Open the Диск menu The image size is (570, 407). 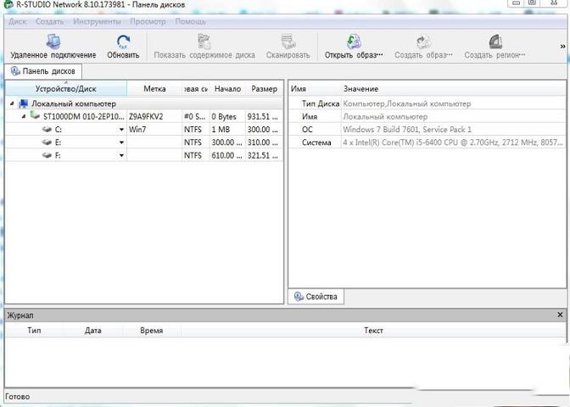click(17, 21)
